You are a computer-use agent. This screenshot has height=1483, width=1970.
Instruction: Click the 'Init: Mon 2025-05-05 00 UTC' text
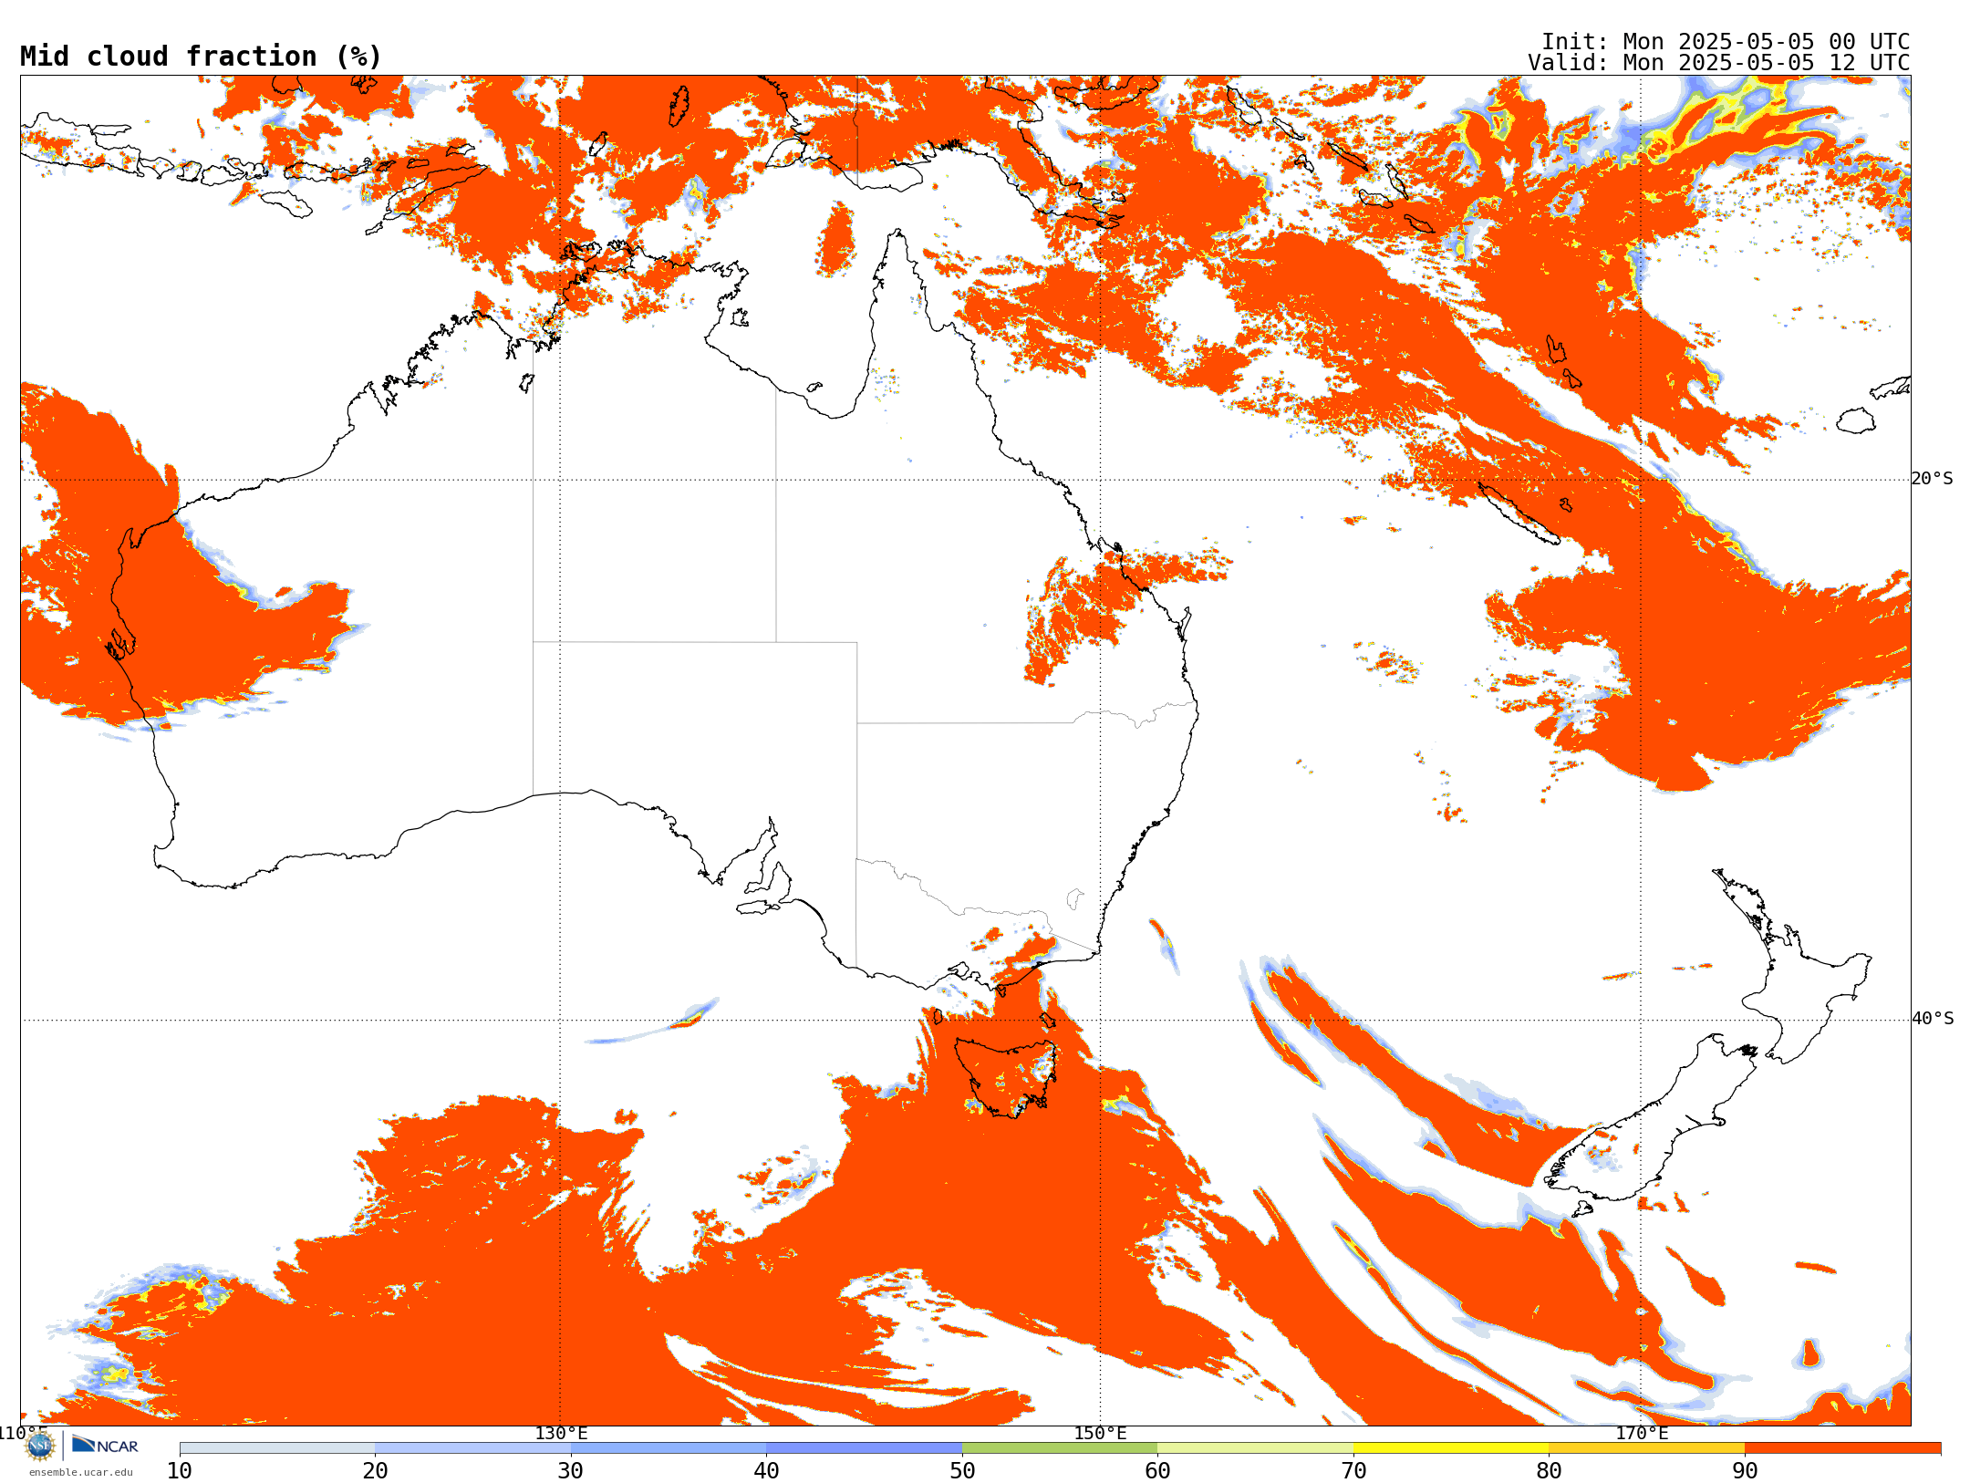coord(1726,42)
